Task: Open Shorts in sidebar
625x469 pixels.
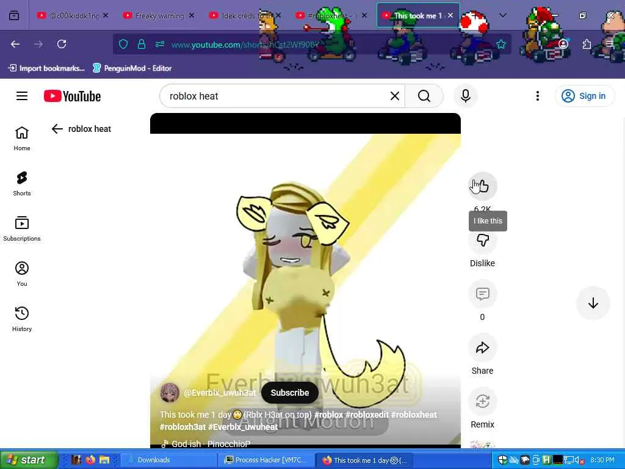Action: click(22, 184)
